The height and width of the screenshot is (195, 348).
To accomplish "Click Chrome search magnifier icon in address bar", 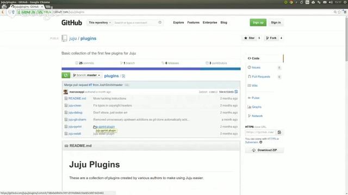I will point(335,12).
